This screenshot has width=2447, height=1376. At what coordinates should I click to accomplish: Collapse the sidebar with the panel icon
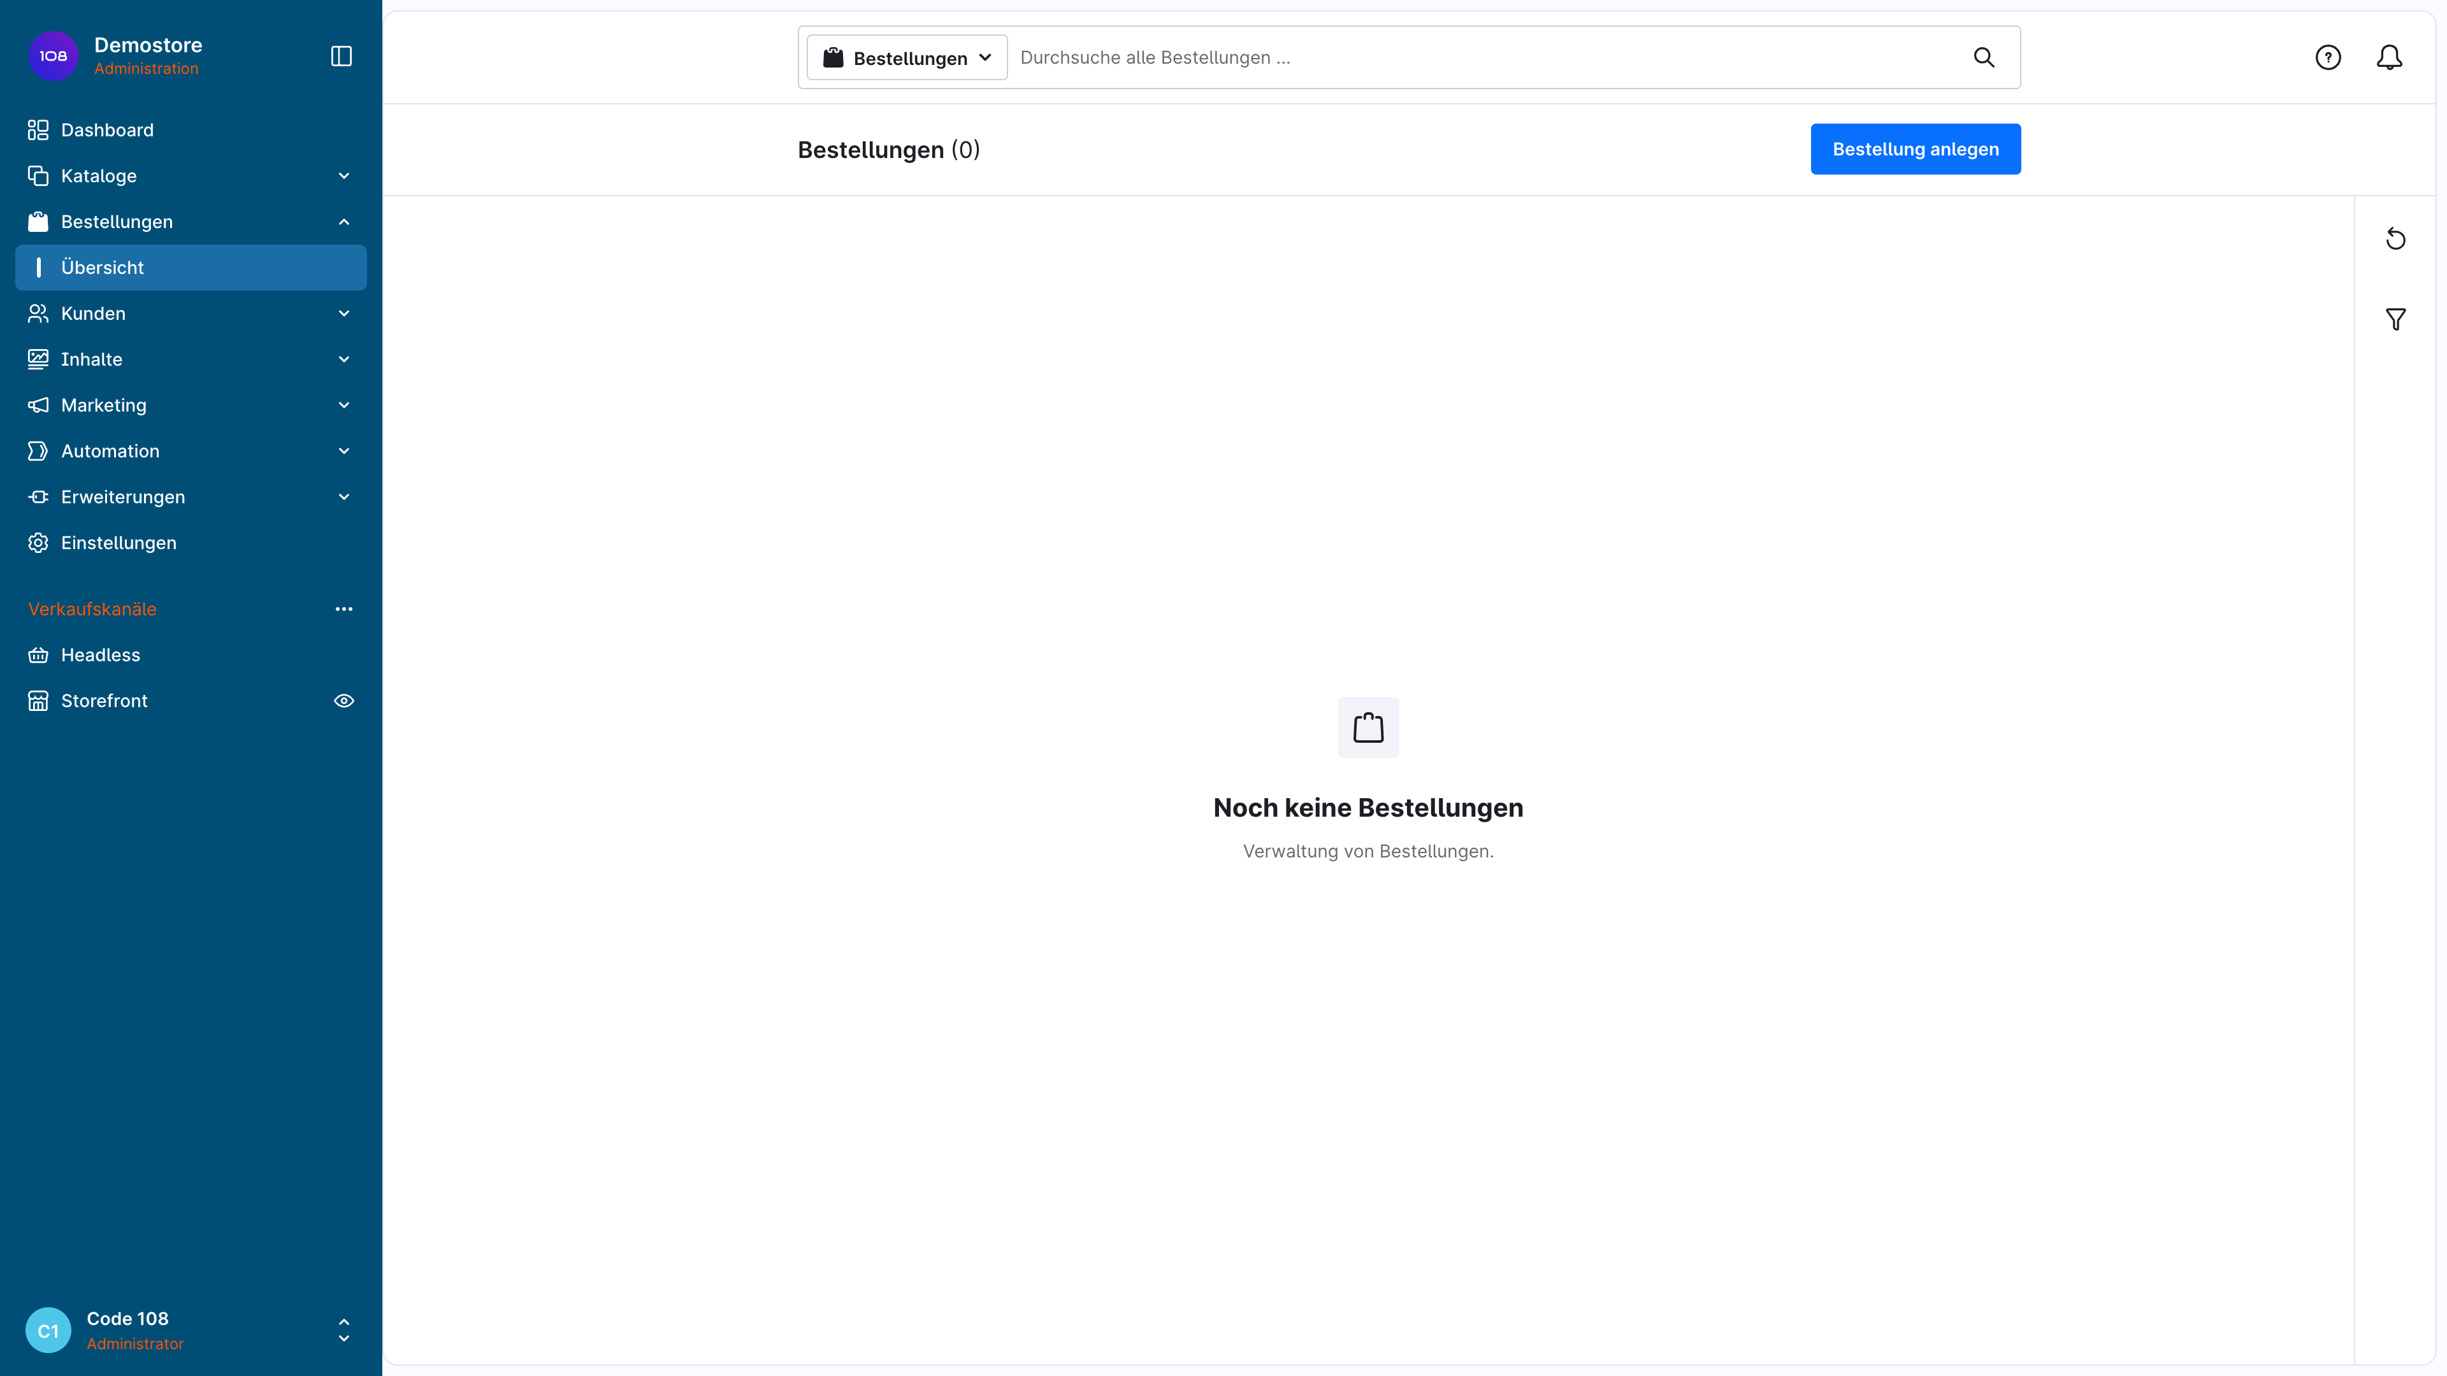341,56
